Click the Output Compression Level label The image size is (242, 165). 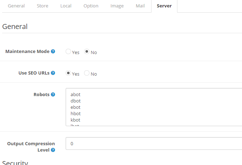coord(31,147)
